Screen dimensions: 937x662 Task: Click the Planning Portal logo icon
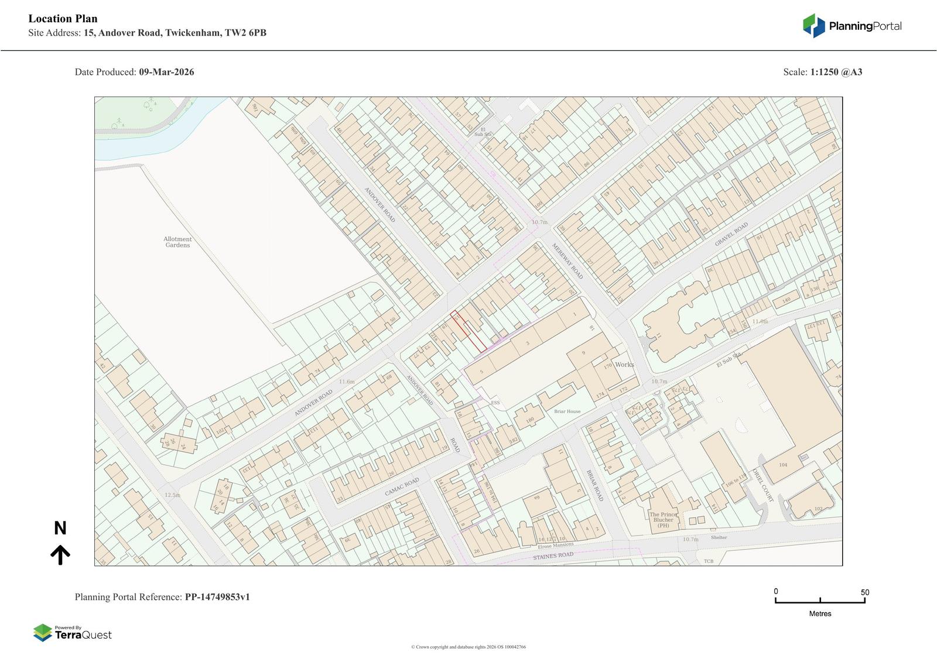813,26
